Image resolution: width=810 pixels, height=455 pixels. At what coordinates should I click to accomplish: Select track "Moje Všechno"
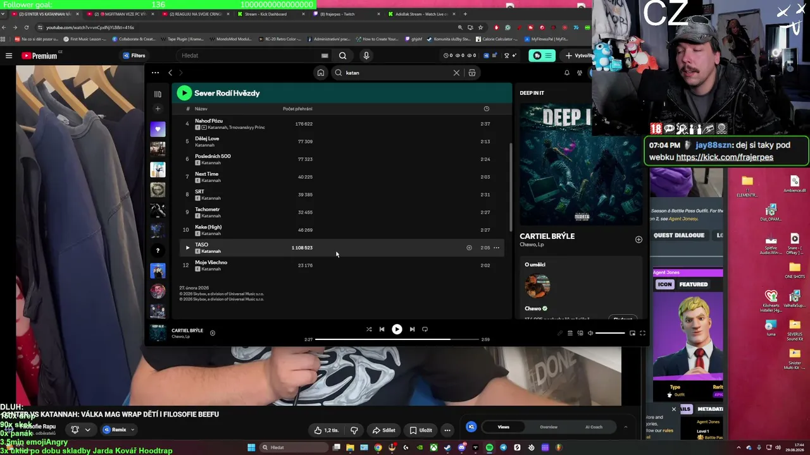point(211,262)
